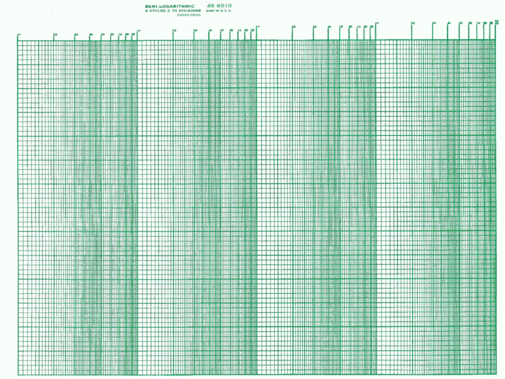The width and height of the screenshot is (505, 379).
Task: Click the 2 numeral in the third cycle
Action: (x=294, y=27)
